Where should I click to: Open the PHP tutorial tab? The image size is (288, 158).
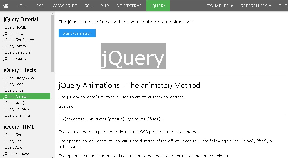point(105,6)
